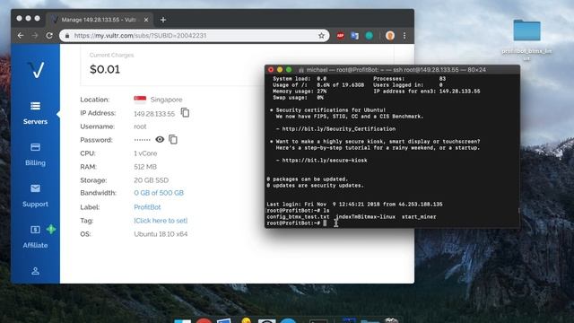Click the Singapore location text
Viewport: 574px width, 323px height.
point(166,100)
